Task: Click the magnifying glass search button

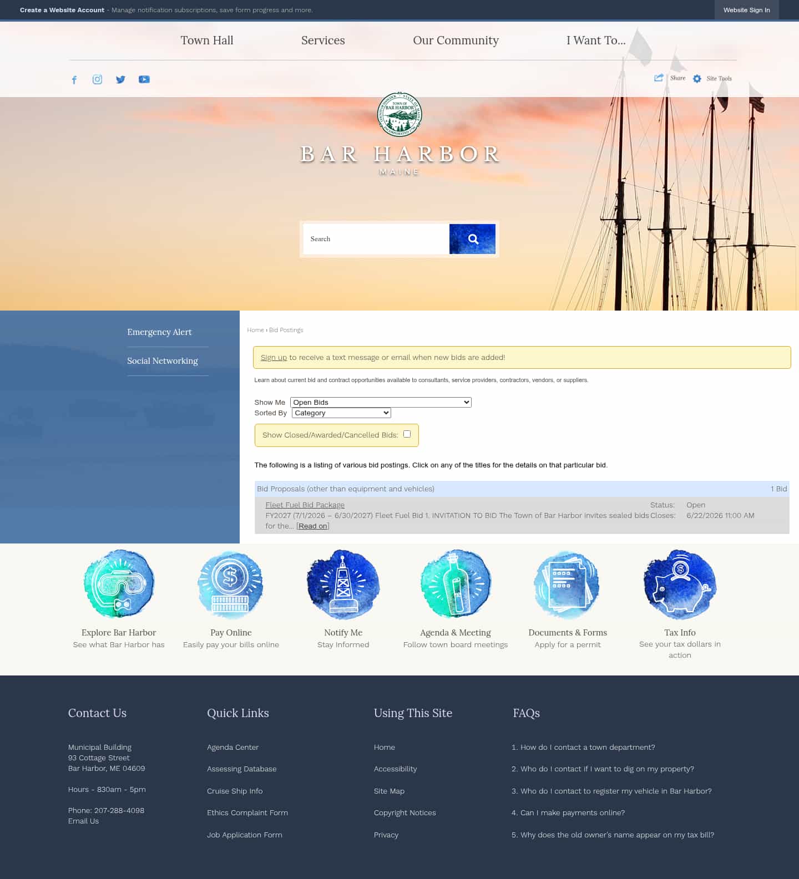Action: [x=472, y=239]
